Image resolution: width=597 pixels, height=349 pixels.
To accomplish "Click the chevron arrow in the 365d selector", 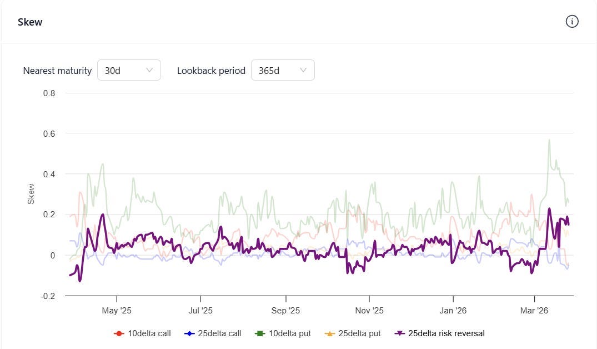I will point(303,71).
